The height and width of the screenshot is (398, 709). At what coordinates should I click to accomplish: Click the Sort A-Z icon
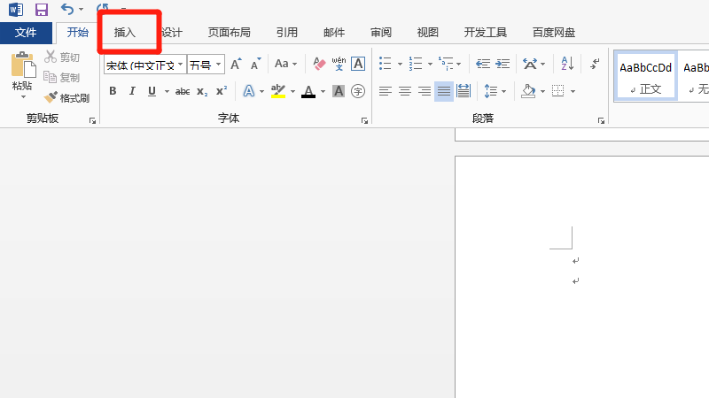(568, 64)
